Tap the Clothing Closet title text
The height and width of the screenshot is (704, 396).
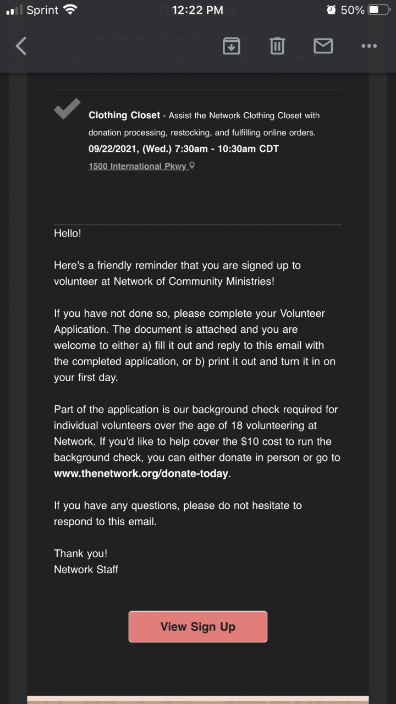[124, 116]
